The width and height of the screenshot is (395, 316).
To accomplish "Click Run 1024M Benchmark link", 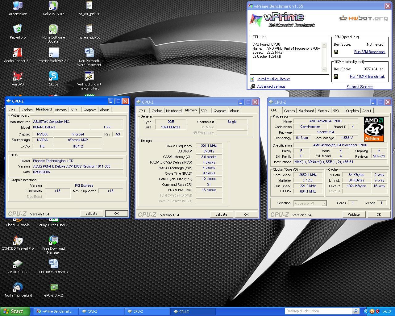I will coord(367,77).
